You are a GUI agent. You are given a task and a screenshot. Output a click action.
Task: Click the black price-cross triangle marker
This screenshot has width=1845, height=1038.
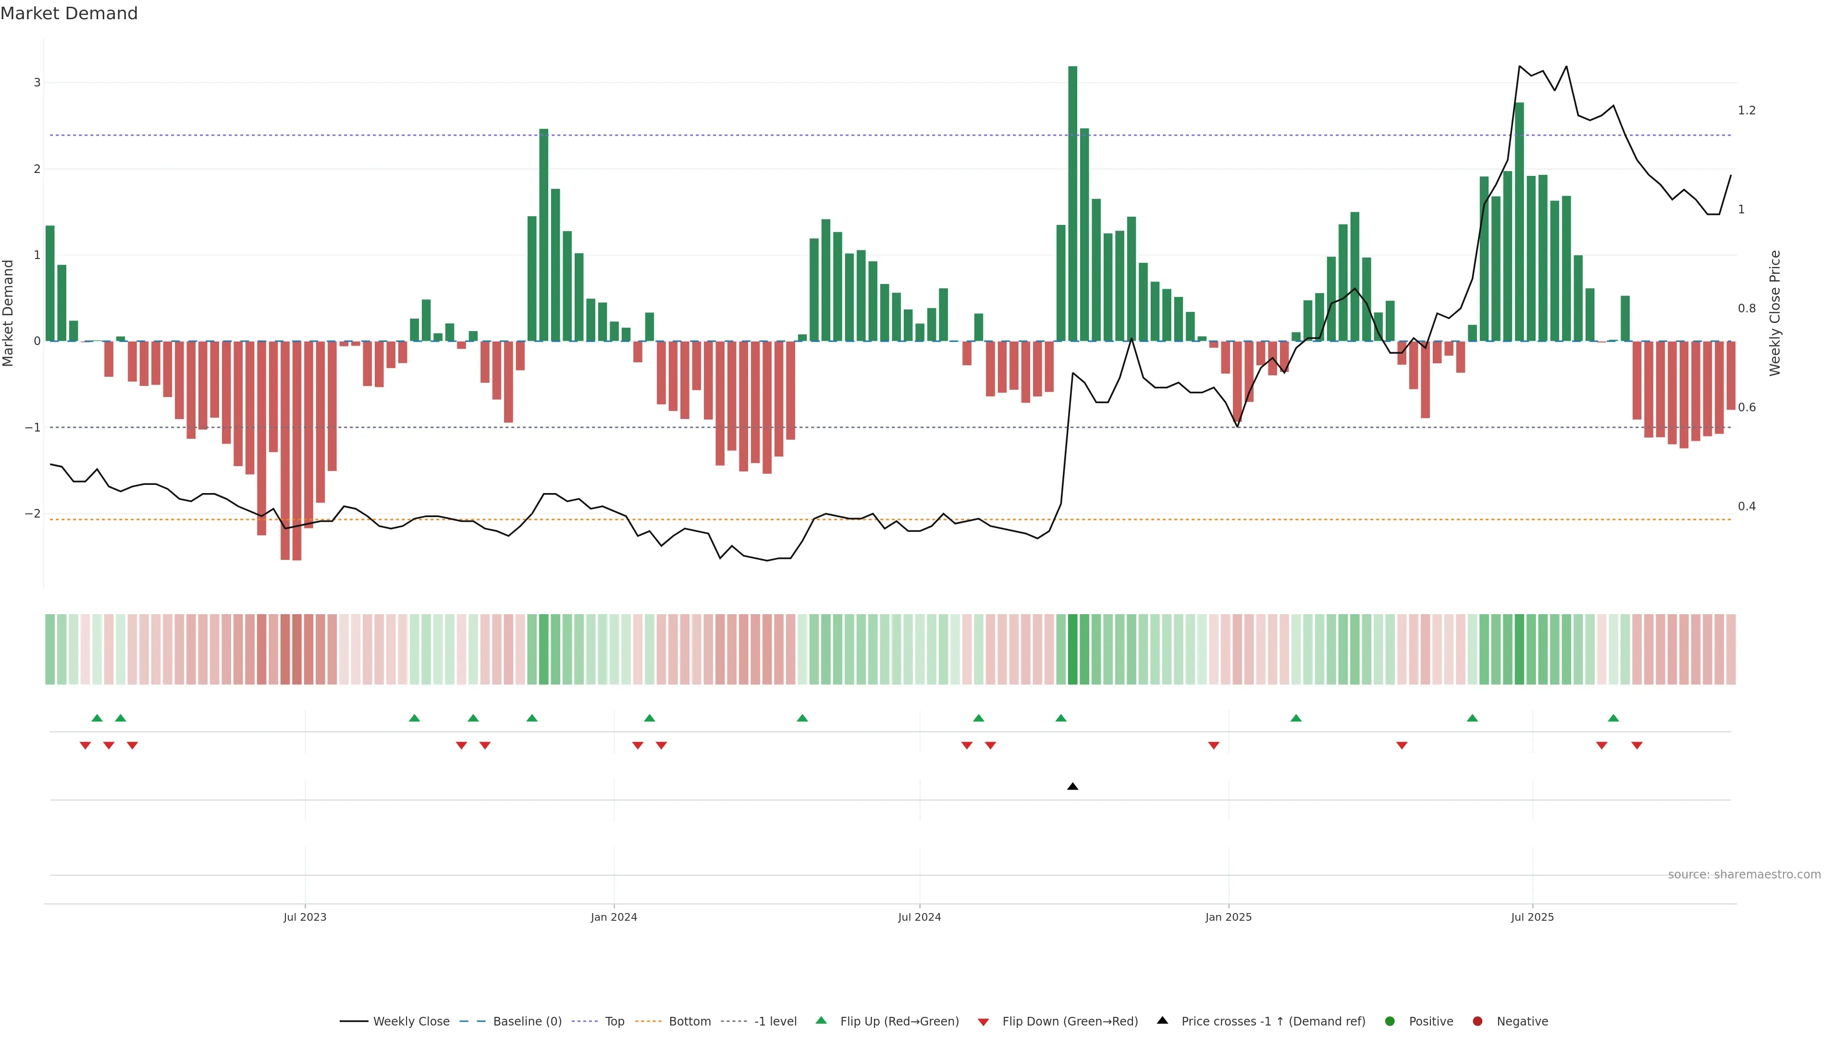coord(1072,787)
